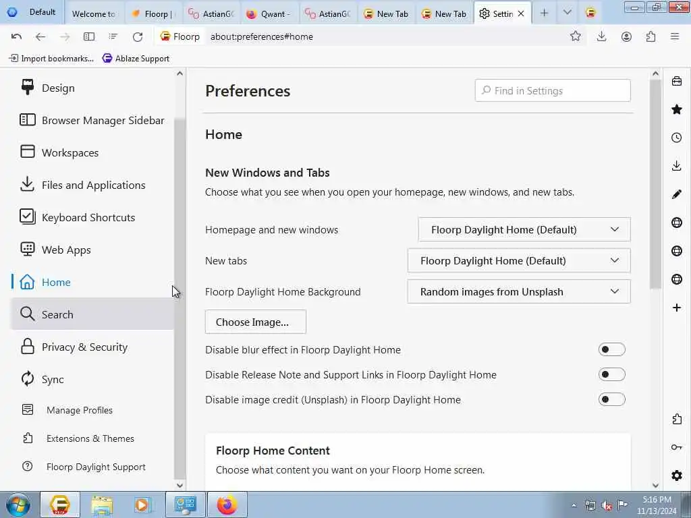Open the Floorp icon right of tab list
Screen dimensions: 691x518
(590, 13)
